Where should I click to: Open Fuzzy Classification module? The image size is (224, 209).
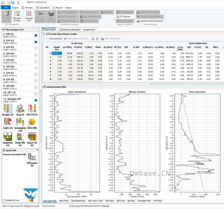68,12
